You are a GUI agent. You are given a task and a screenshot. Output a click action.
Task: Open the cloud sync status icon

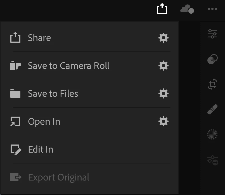[x=187, y=9]
